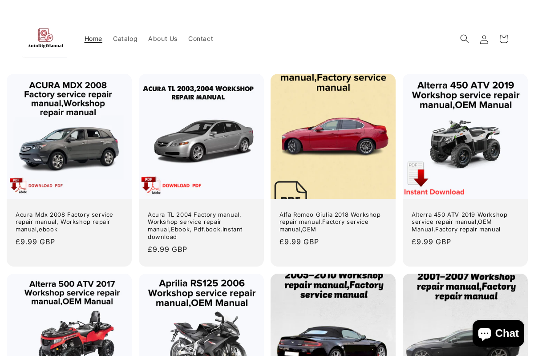Click the Alterra 500 ATV 2017 product image

69,316
